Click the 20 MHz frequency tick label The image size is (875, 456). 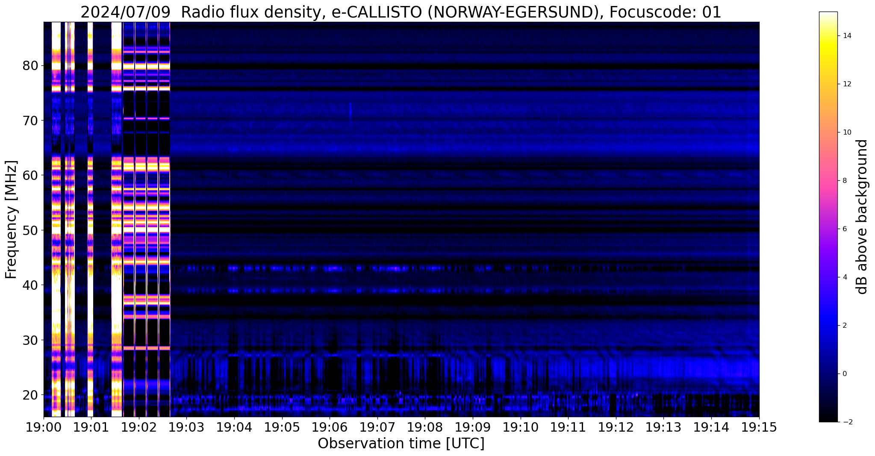tap(31, 395)
